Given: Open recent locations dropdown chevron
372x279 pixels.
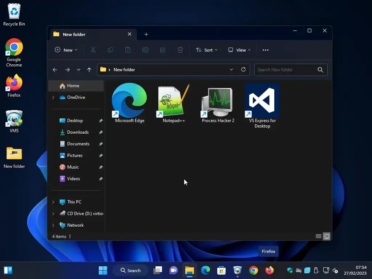Looking at the screenshot, I should pos(78,70).
